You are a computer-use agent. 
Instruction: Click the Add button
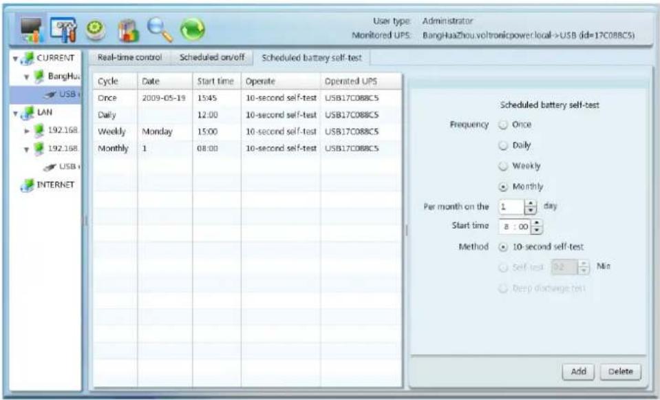coord(578,371)
